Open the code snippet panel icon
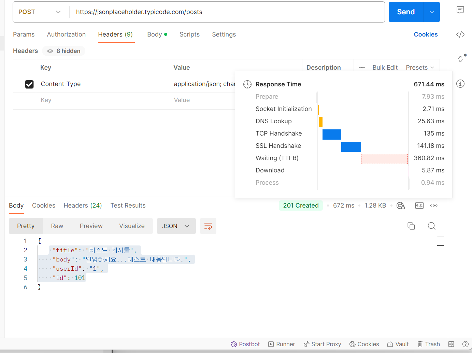Image resolution: width=472 pixels, height=353 pixels. click(x=460, y=34)
